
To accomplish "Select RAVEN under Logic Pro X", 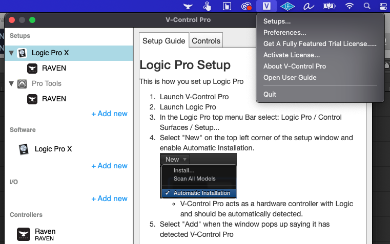I will click(x=54, y=68).
